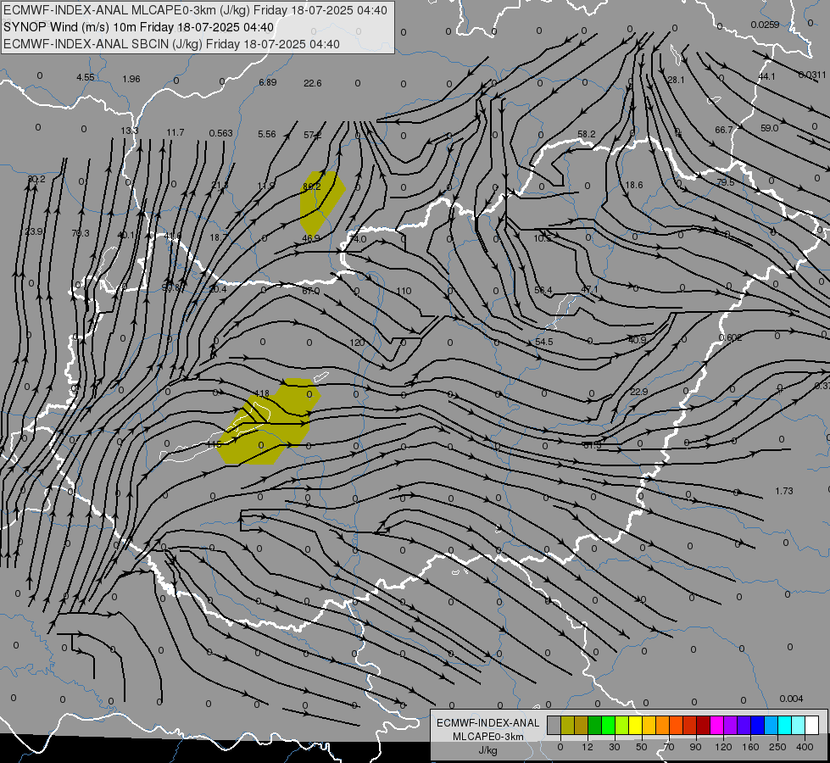Click the map value 18.6
Screen dimensions: 830x763
coord(634,185)
